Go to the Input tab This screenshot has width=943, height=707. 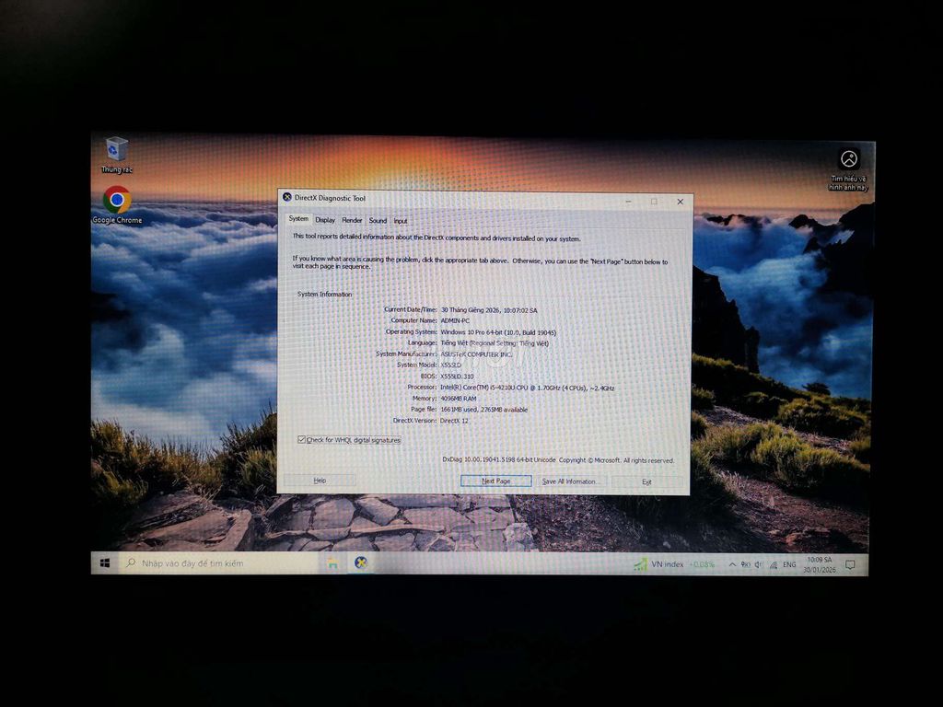click(401, 221)
